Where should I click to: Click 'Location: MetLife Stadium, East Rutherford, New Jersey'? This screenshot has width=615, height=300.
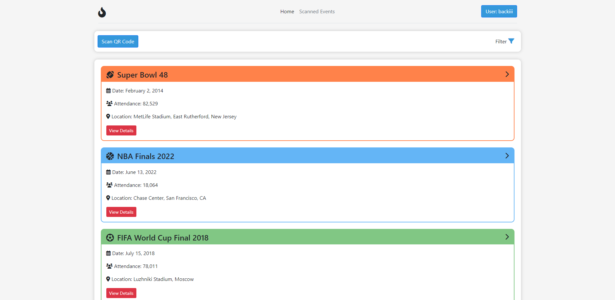(x=174, y=117)
